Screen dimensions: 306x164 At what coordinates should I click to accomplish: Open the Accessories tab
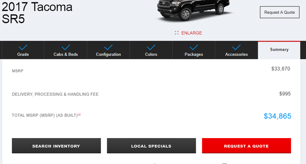pyautogui.click(x=236, y=50)
